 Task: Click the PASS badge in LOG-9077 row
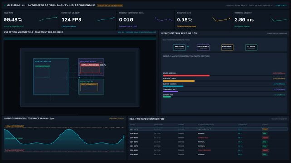point(265,134)
